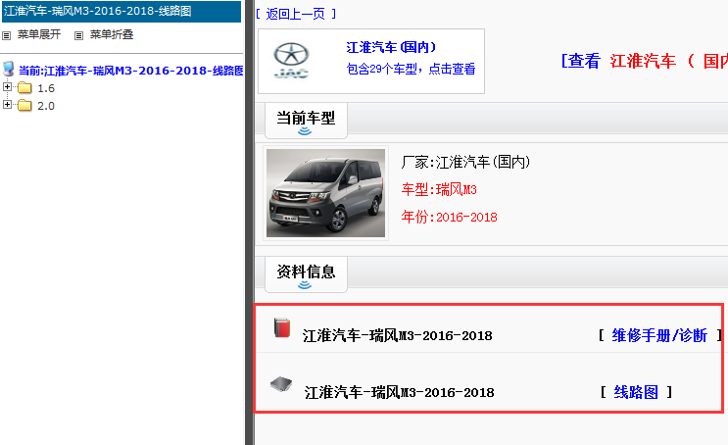Screen dimensions: 728x445
Task: Click the 查看 江淮汽车 header link
Action: pos(645,61)
